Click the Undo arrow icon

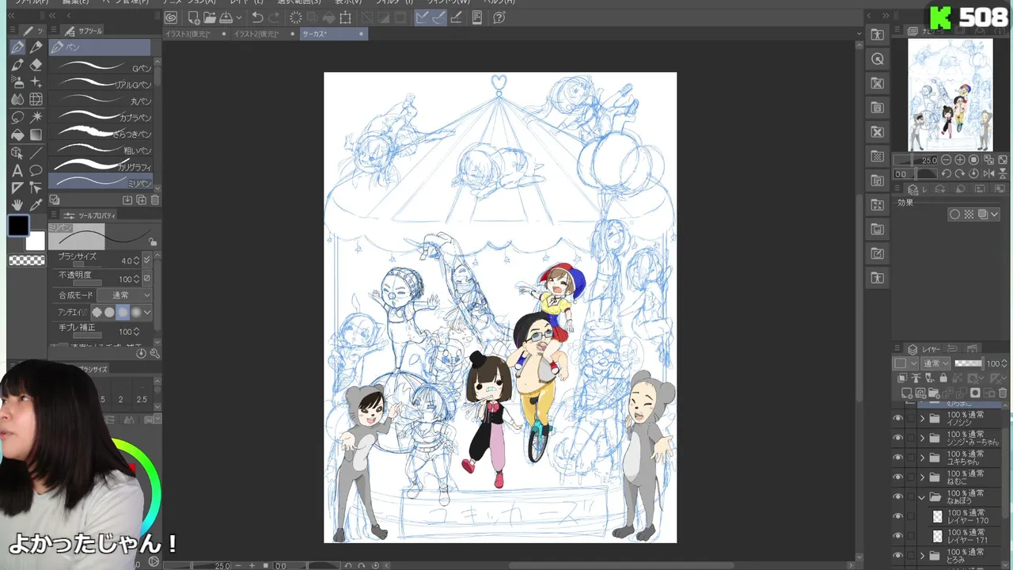257,17
